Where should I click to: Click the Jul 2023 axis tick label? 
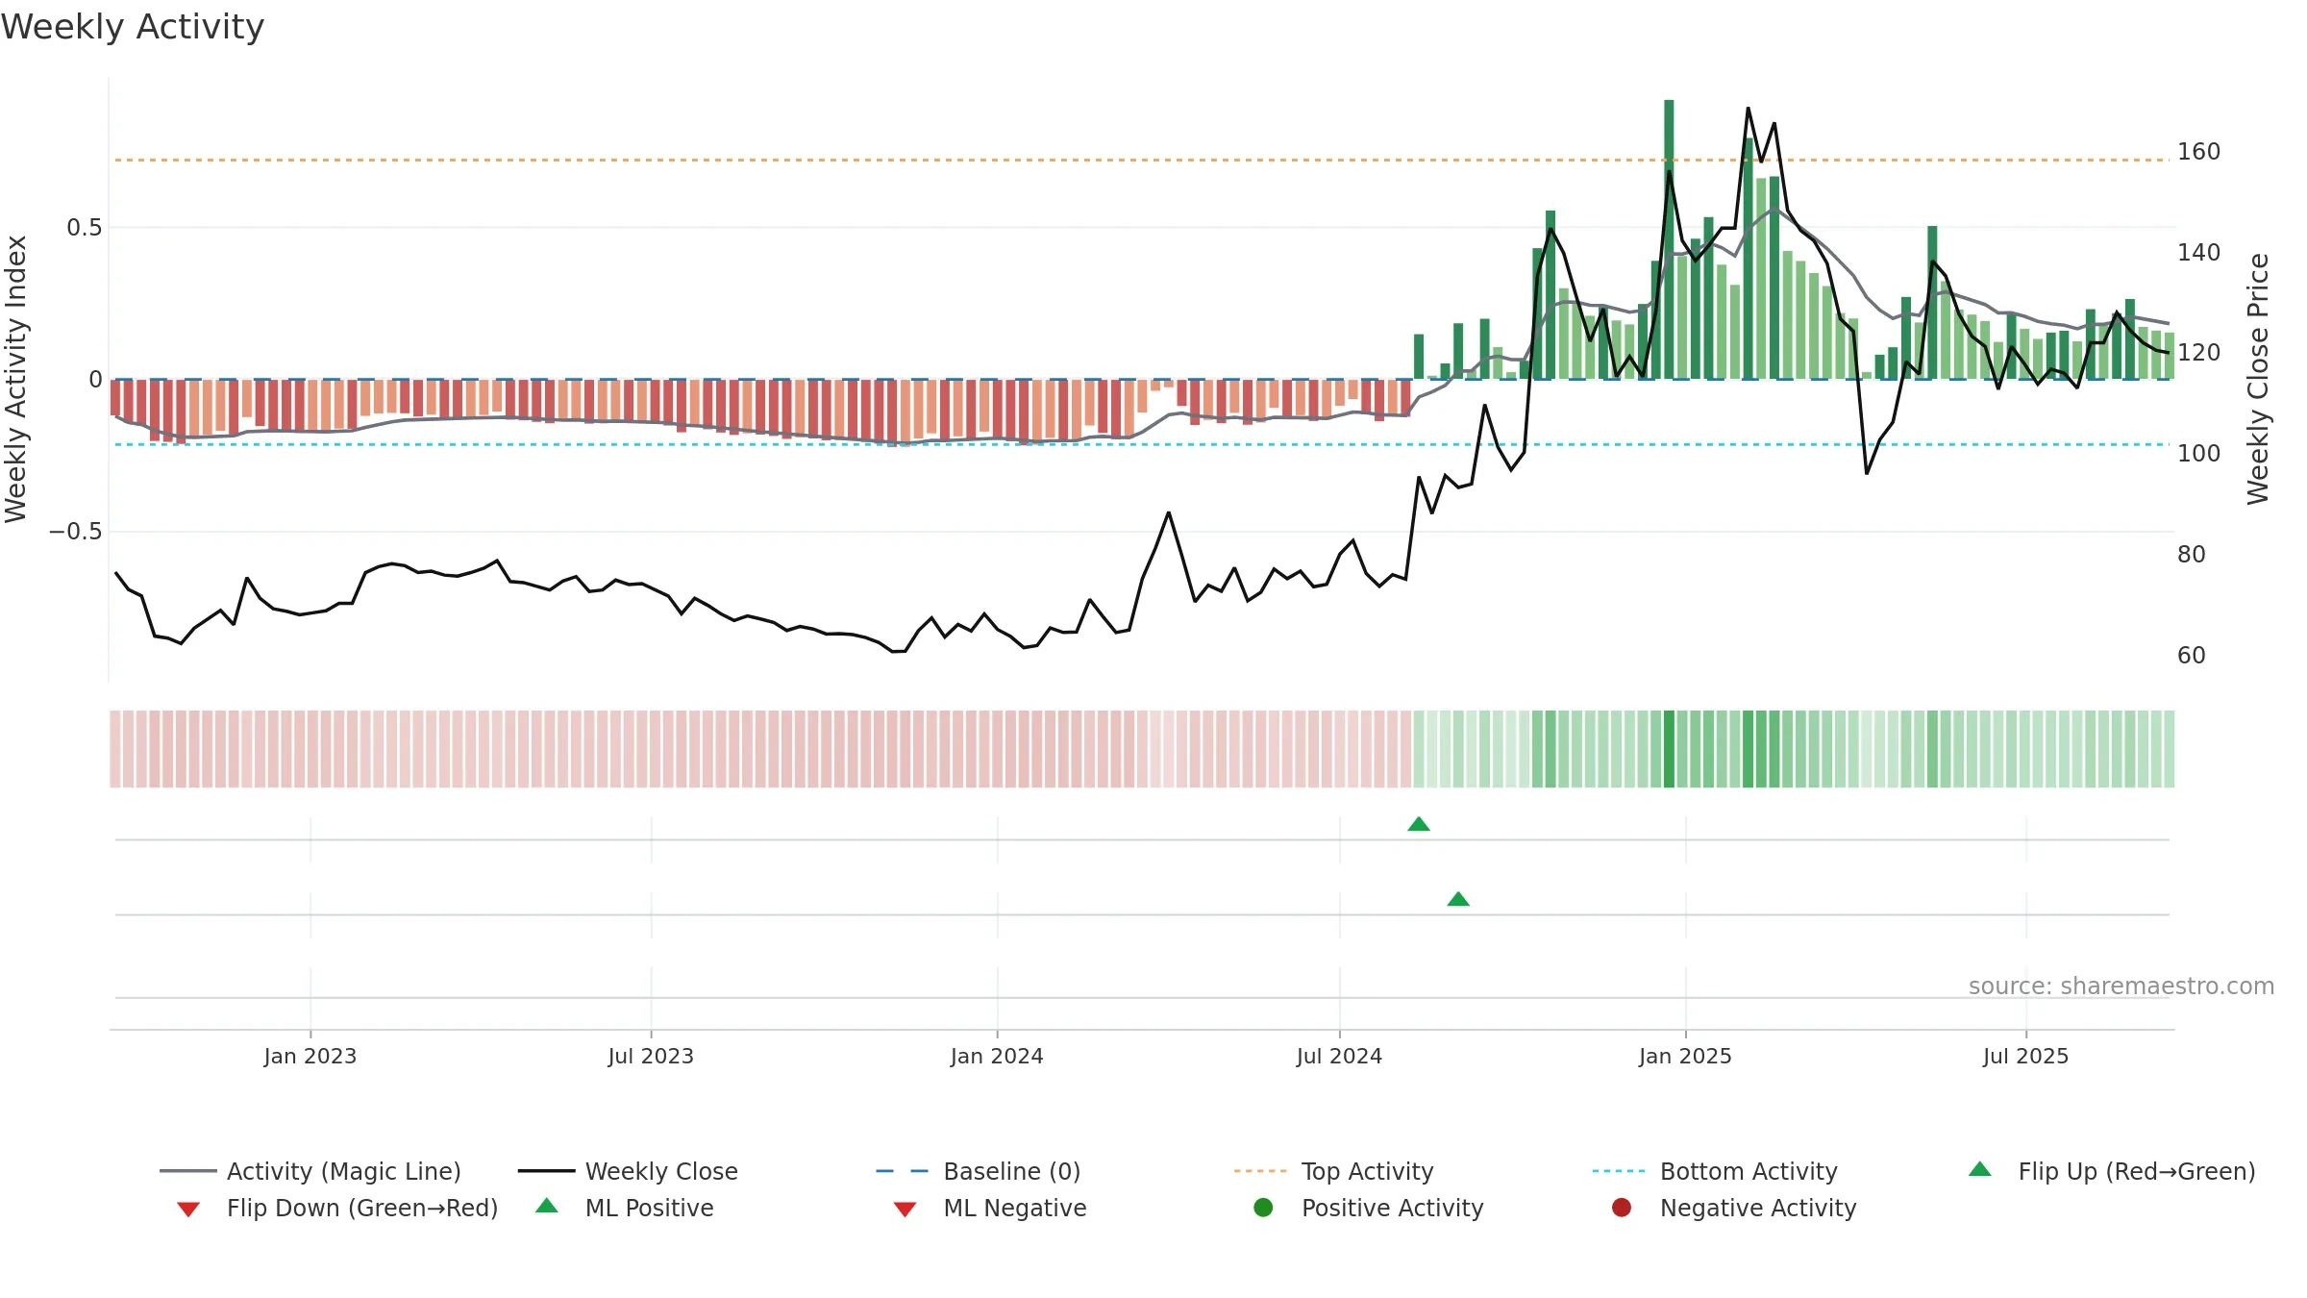click(651, 1056)
